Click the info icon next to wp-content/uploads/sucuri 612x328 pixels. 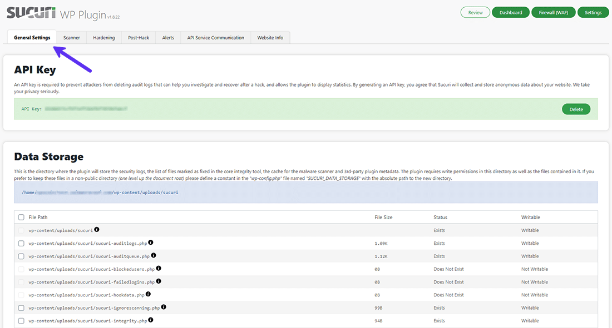pos(96,230)
